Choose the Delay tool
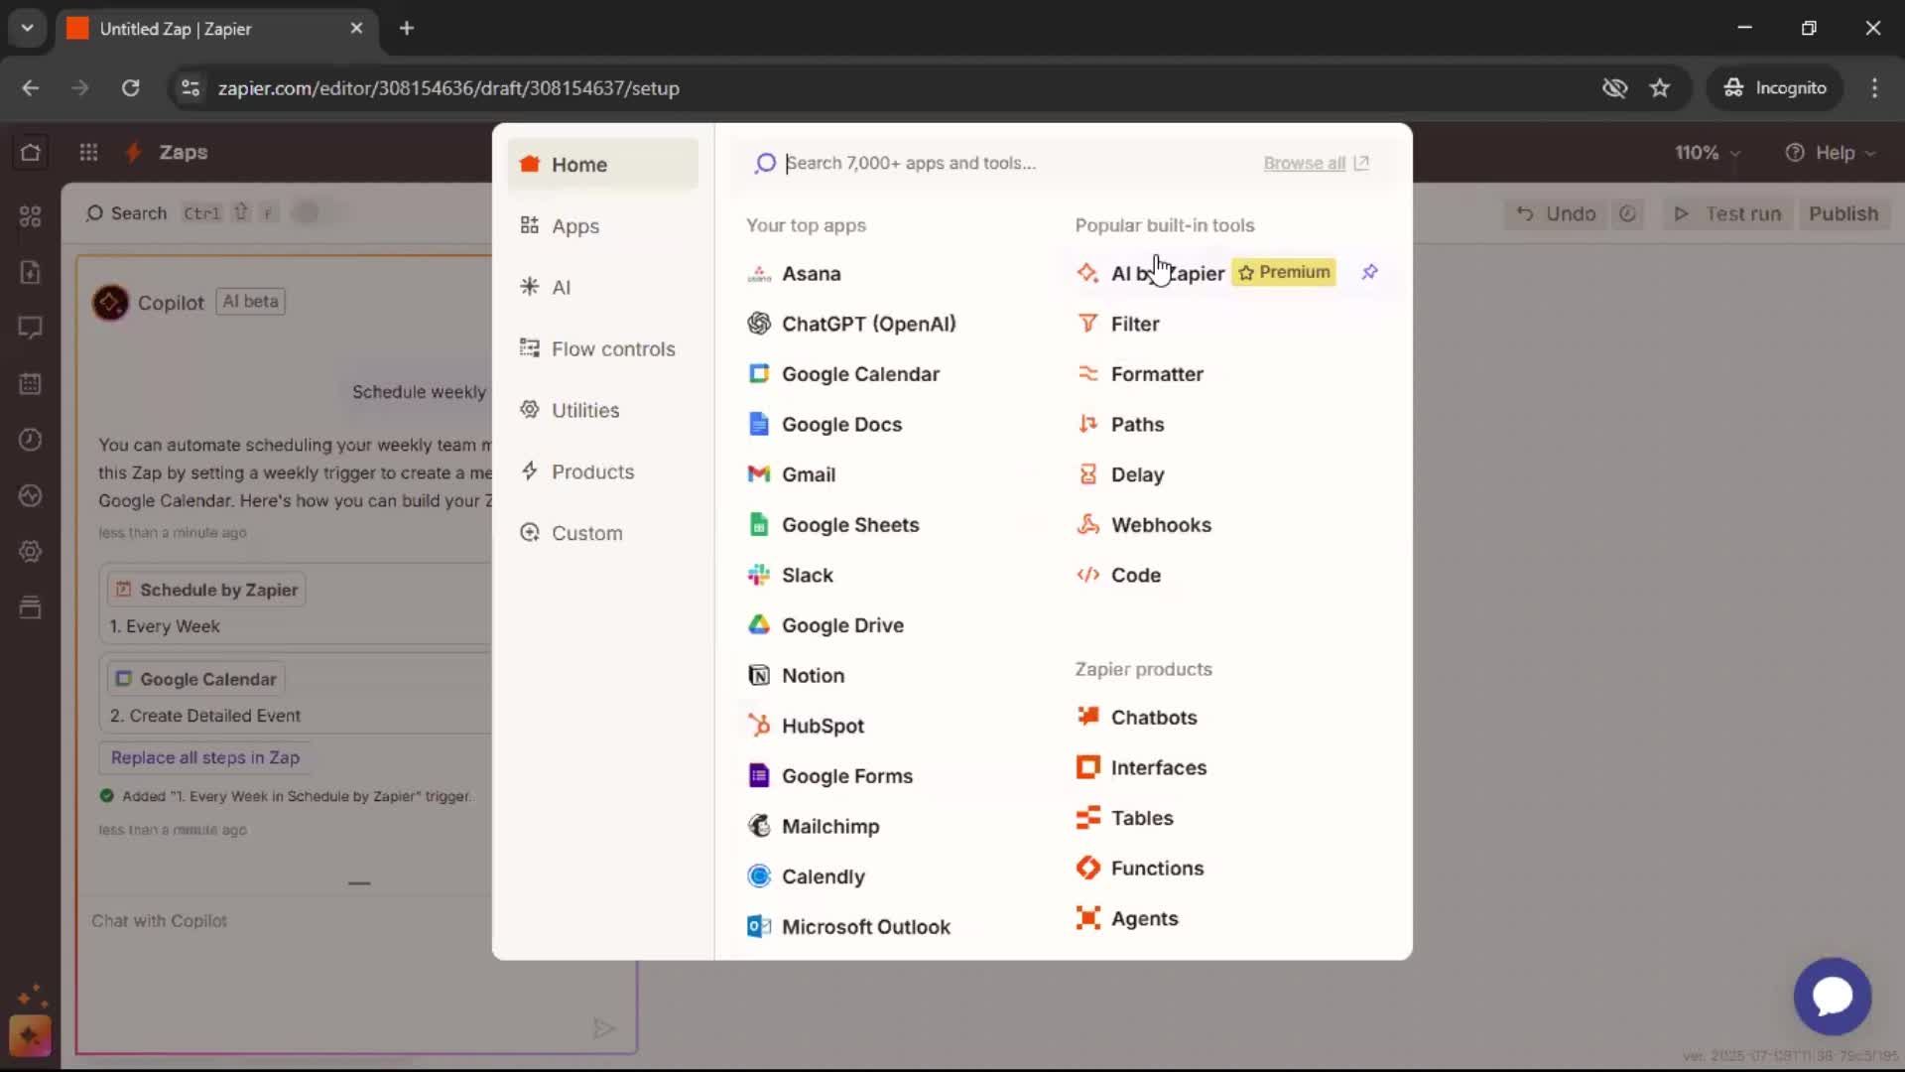The width and height of the screenshot is (1905, 1072). click(1120, 474)
